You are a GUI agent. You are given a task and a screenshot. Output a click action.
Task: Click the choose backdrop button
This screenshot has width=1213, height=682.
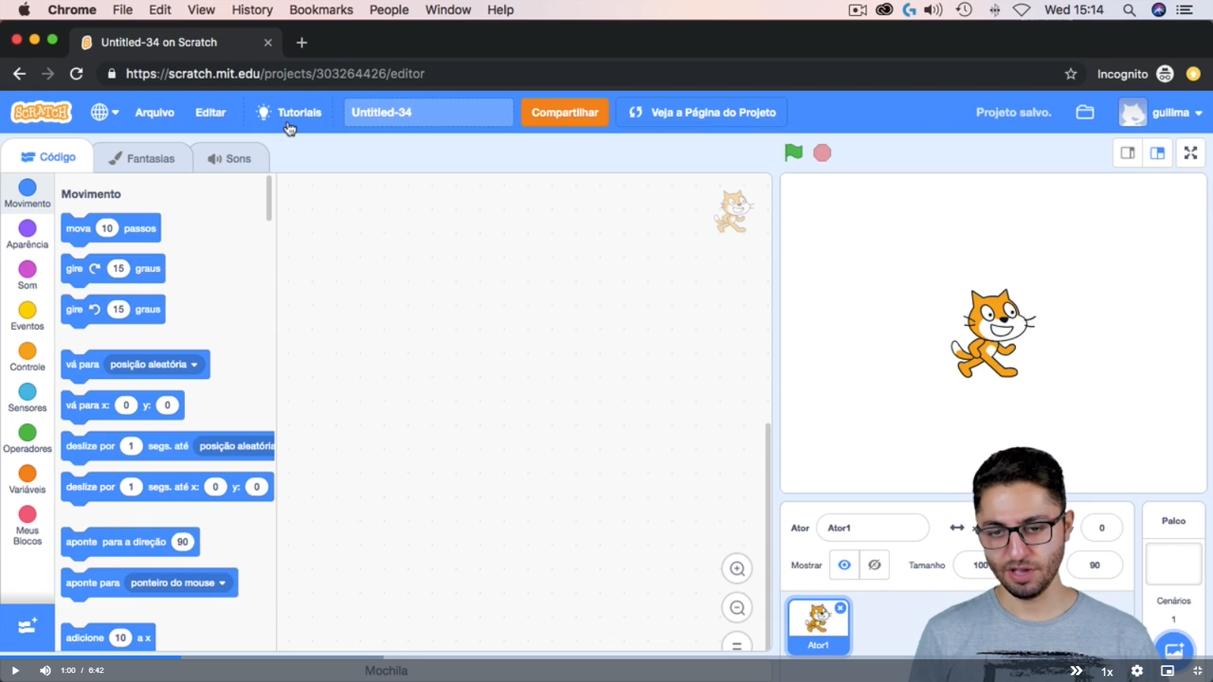1174,649
